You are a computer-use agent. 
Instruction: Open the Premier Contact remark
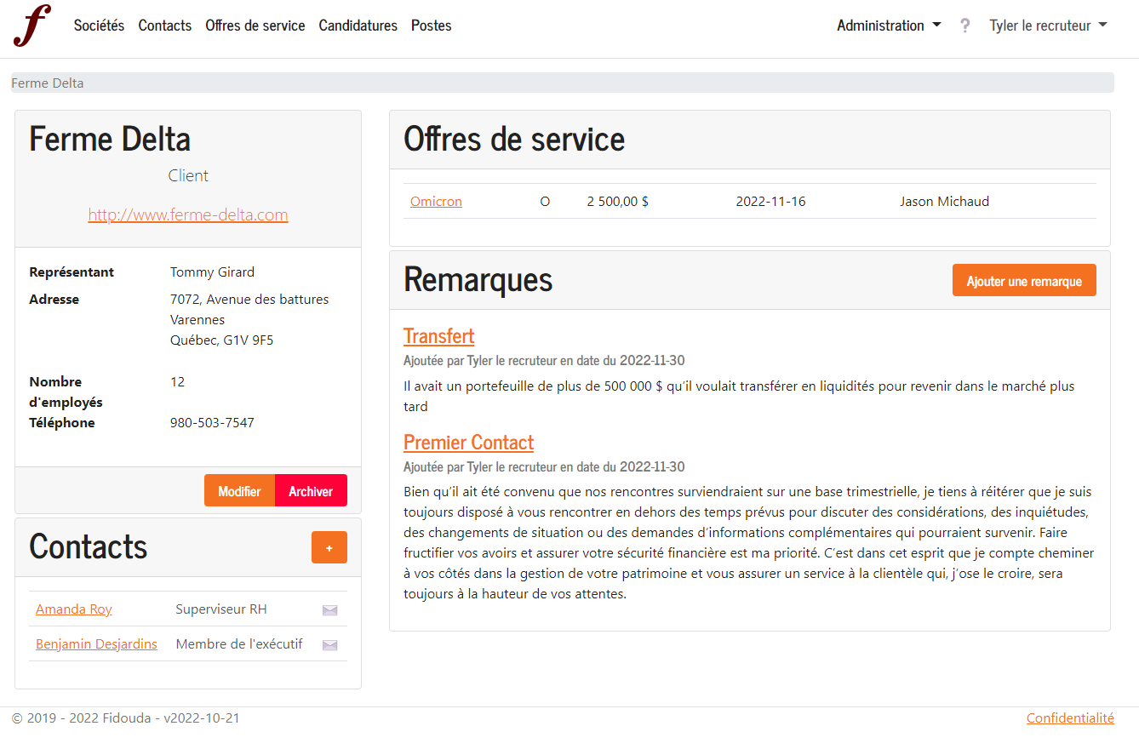468,443
